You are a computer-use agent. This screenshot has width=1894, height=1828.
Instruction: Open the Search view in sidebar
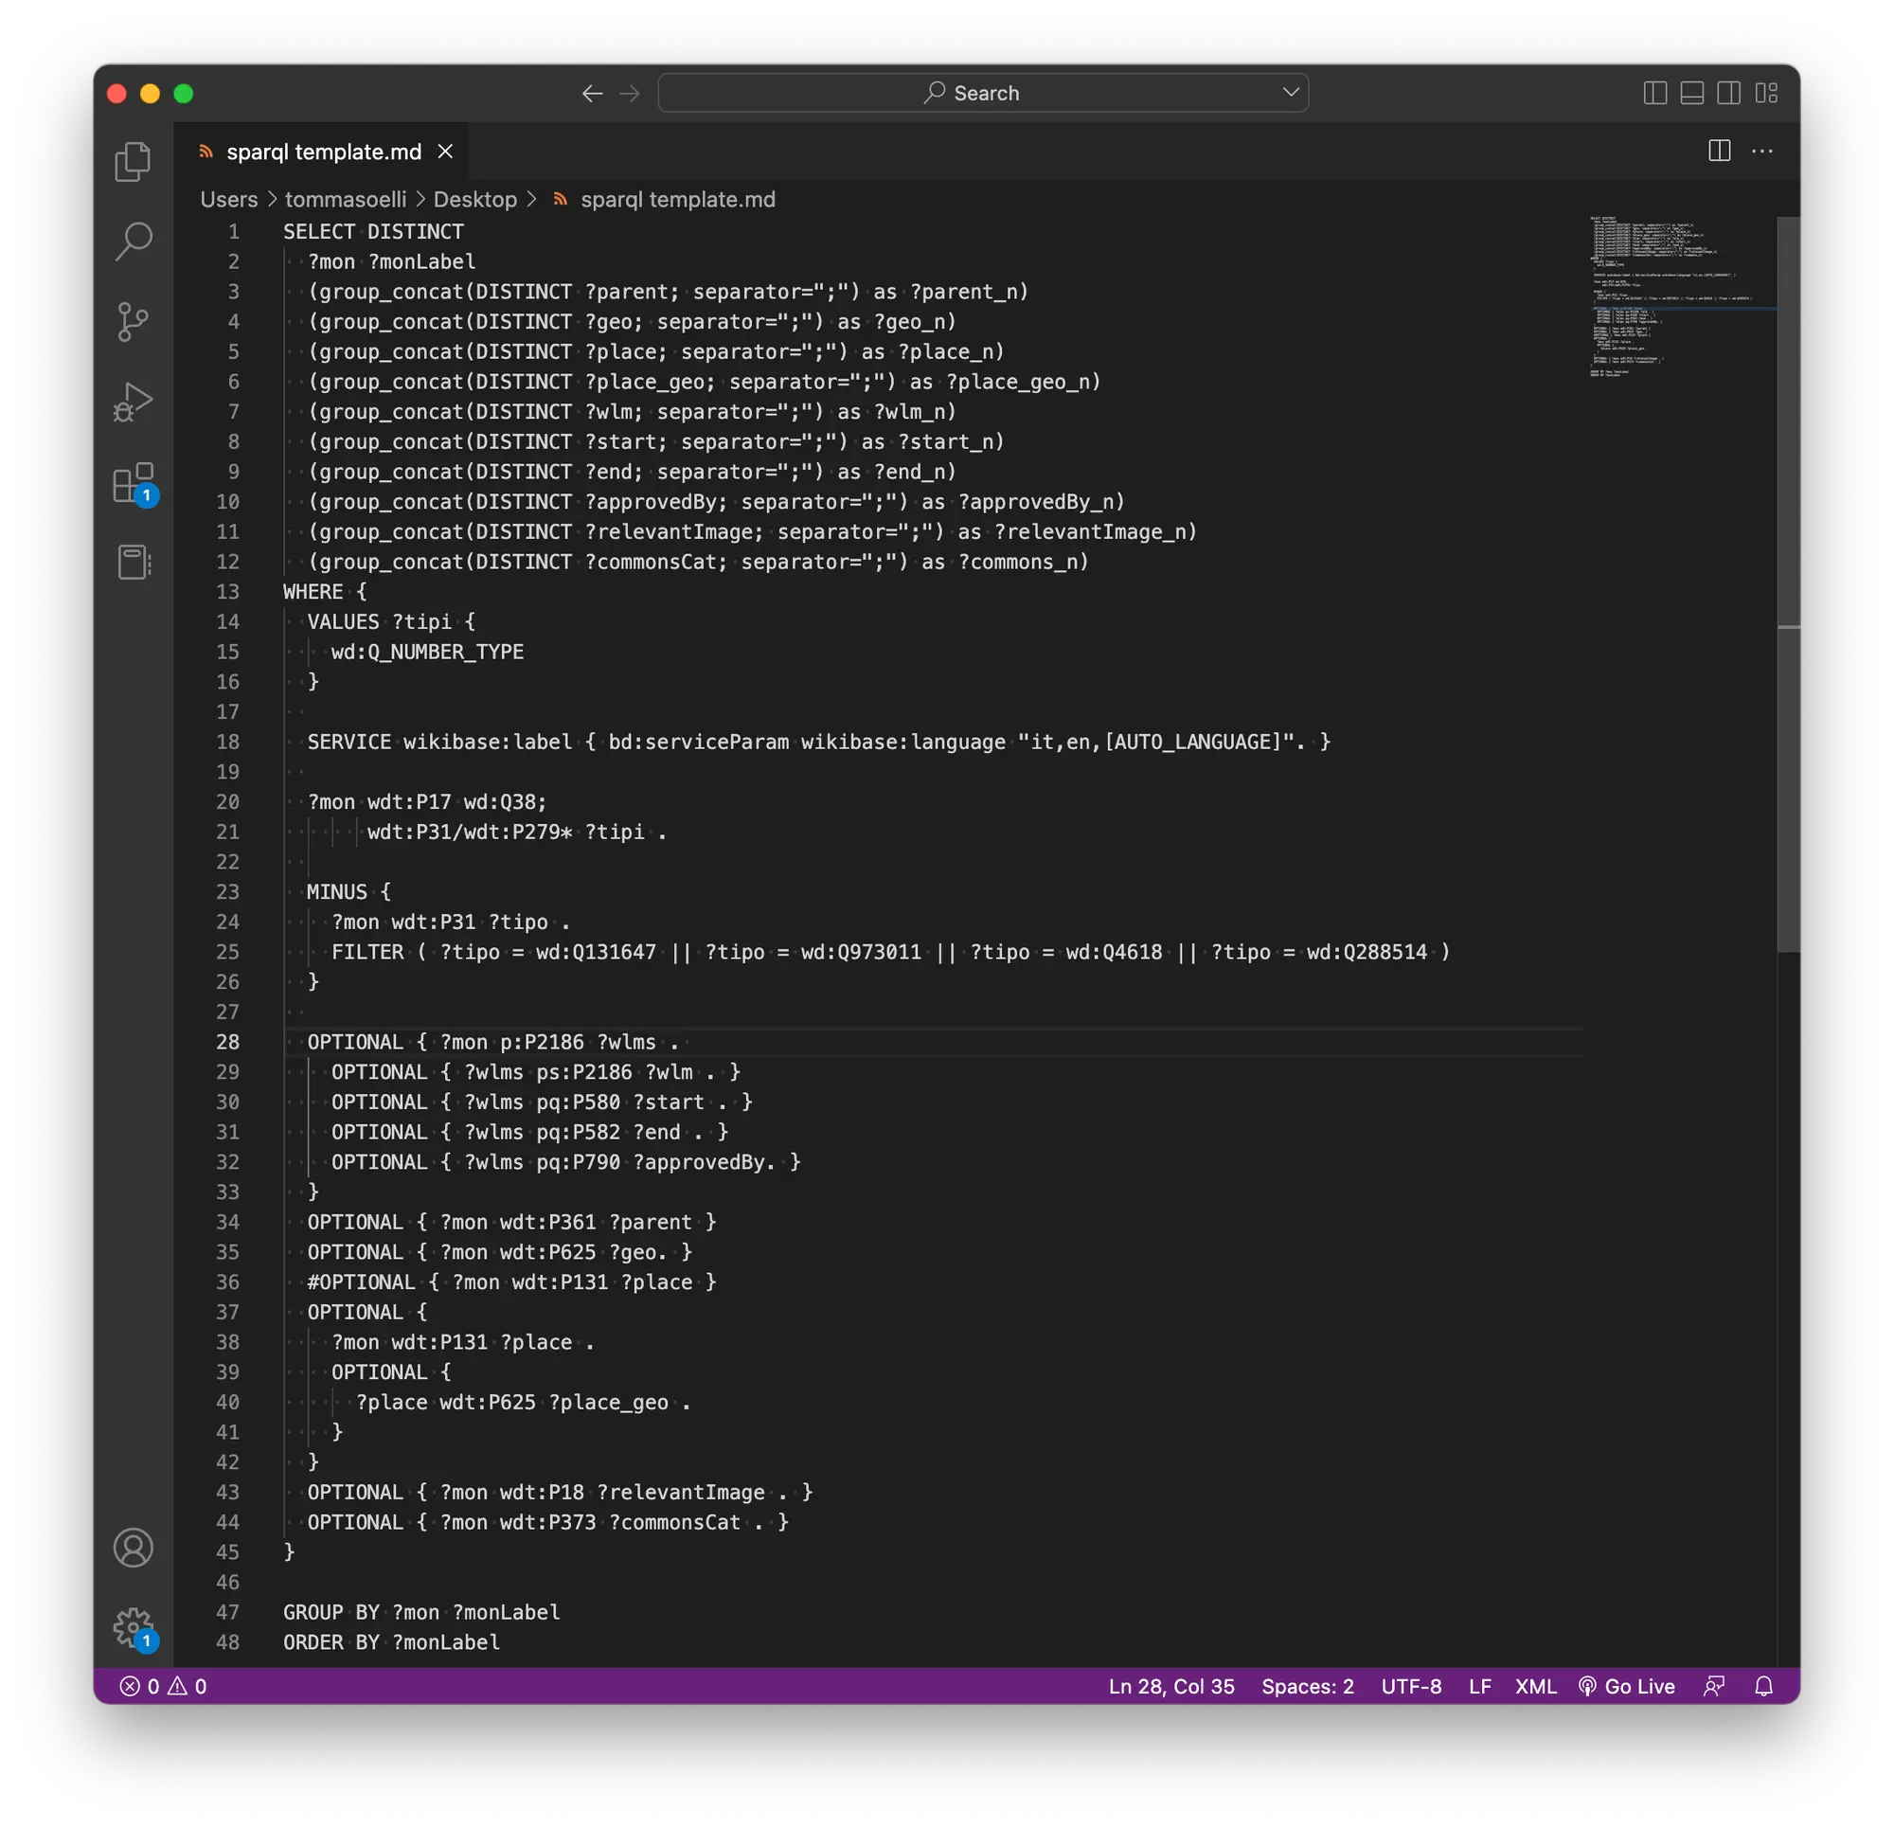click(134, 242)
